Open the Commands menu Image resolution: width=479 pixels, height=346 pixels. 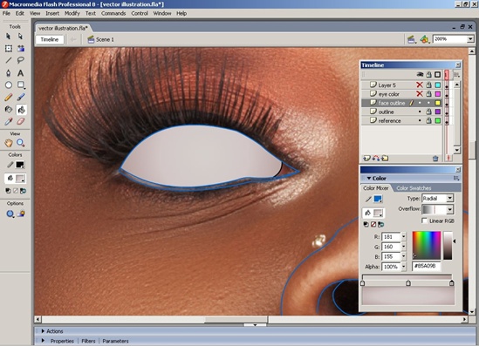113,13
